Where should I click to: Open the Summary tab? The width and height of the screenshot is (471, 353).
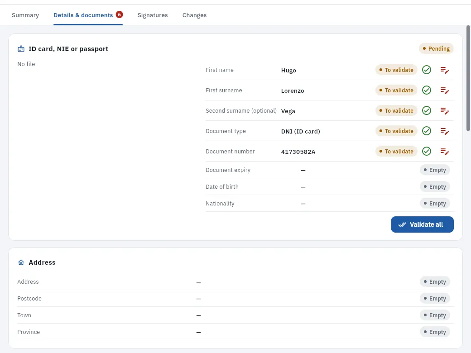point(25,15)
